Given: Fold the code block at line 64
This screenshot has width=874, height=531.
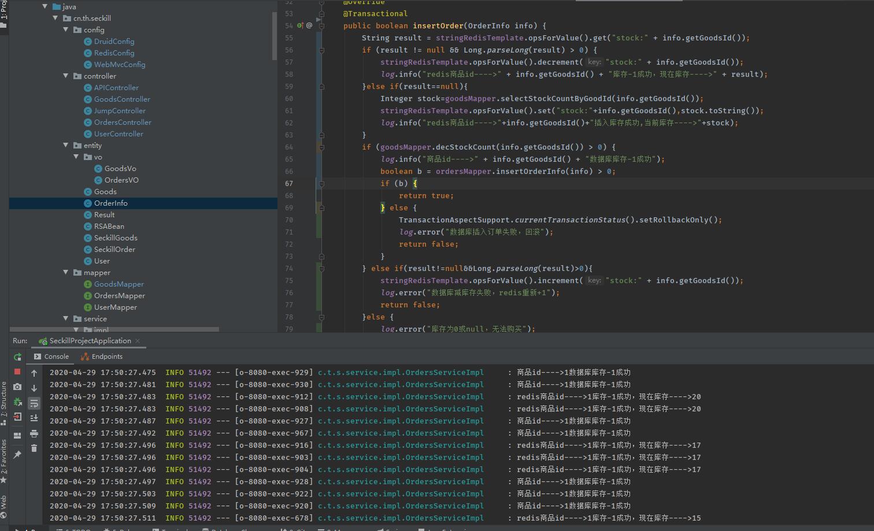Looking at the screenshot, I should (x=321, y=147).
